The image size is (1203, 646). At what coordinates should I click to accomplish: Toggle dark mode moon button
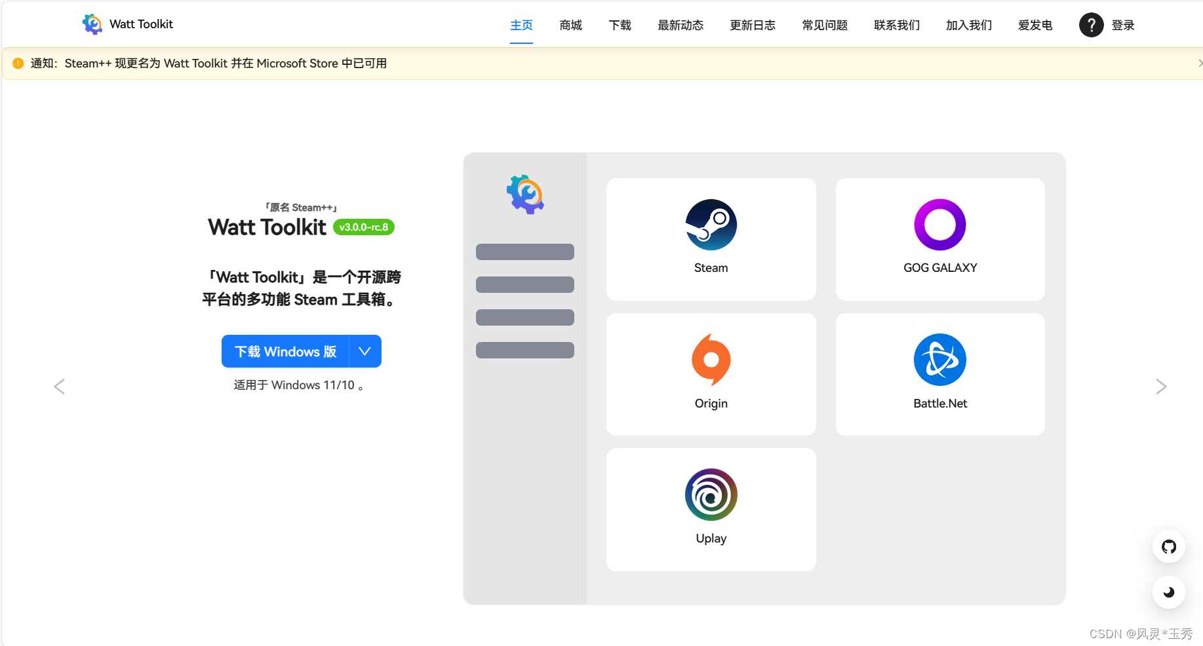(x=1169, y=592)
